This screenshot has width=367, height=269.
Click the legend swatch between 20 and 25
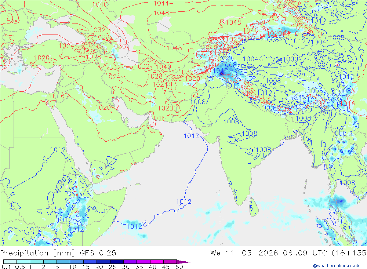[x=103, y=262]
